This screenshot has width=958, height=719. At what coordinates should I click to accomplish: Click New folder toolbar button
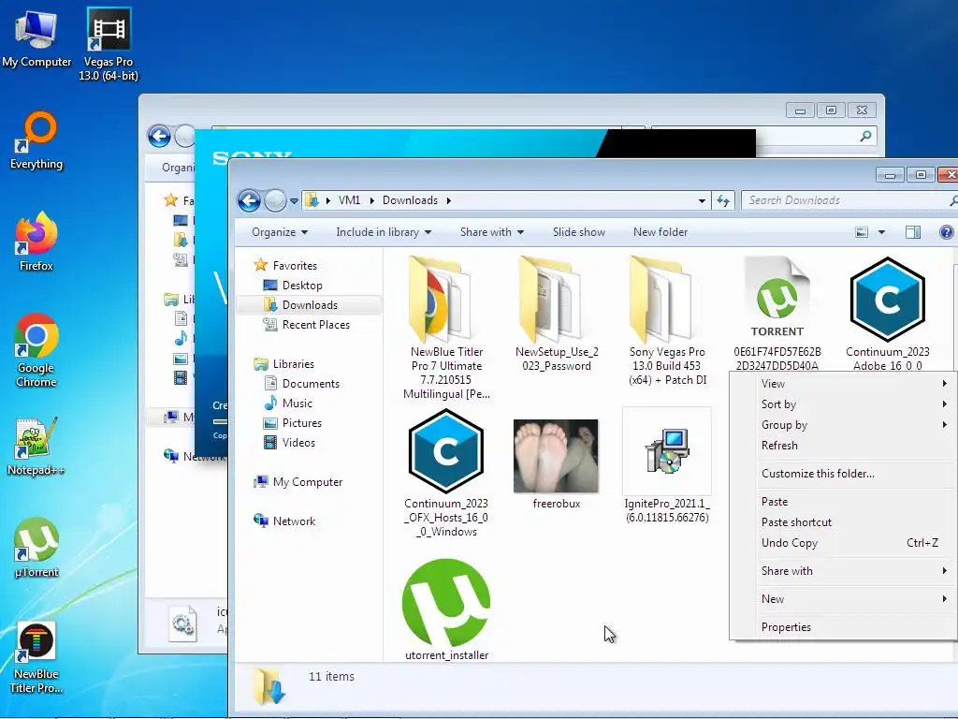tap(660, 232)
